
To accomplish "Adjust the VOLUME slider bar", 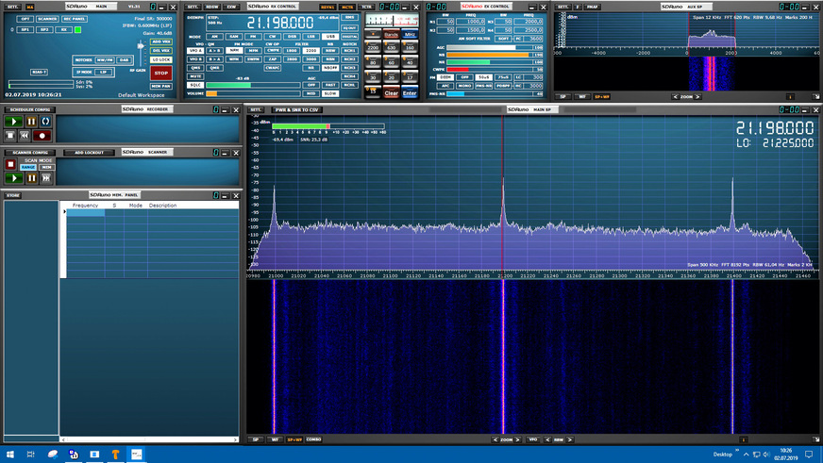I will point(252,93).
